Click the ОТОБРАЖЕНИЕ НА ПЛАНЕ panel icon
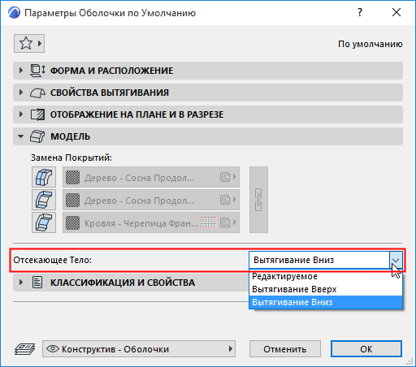 pyautogui.click(x=37, y=114)
